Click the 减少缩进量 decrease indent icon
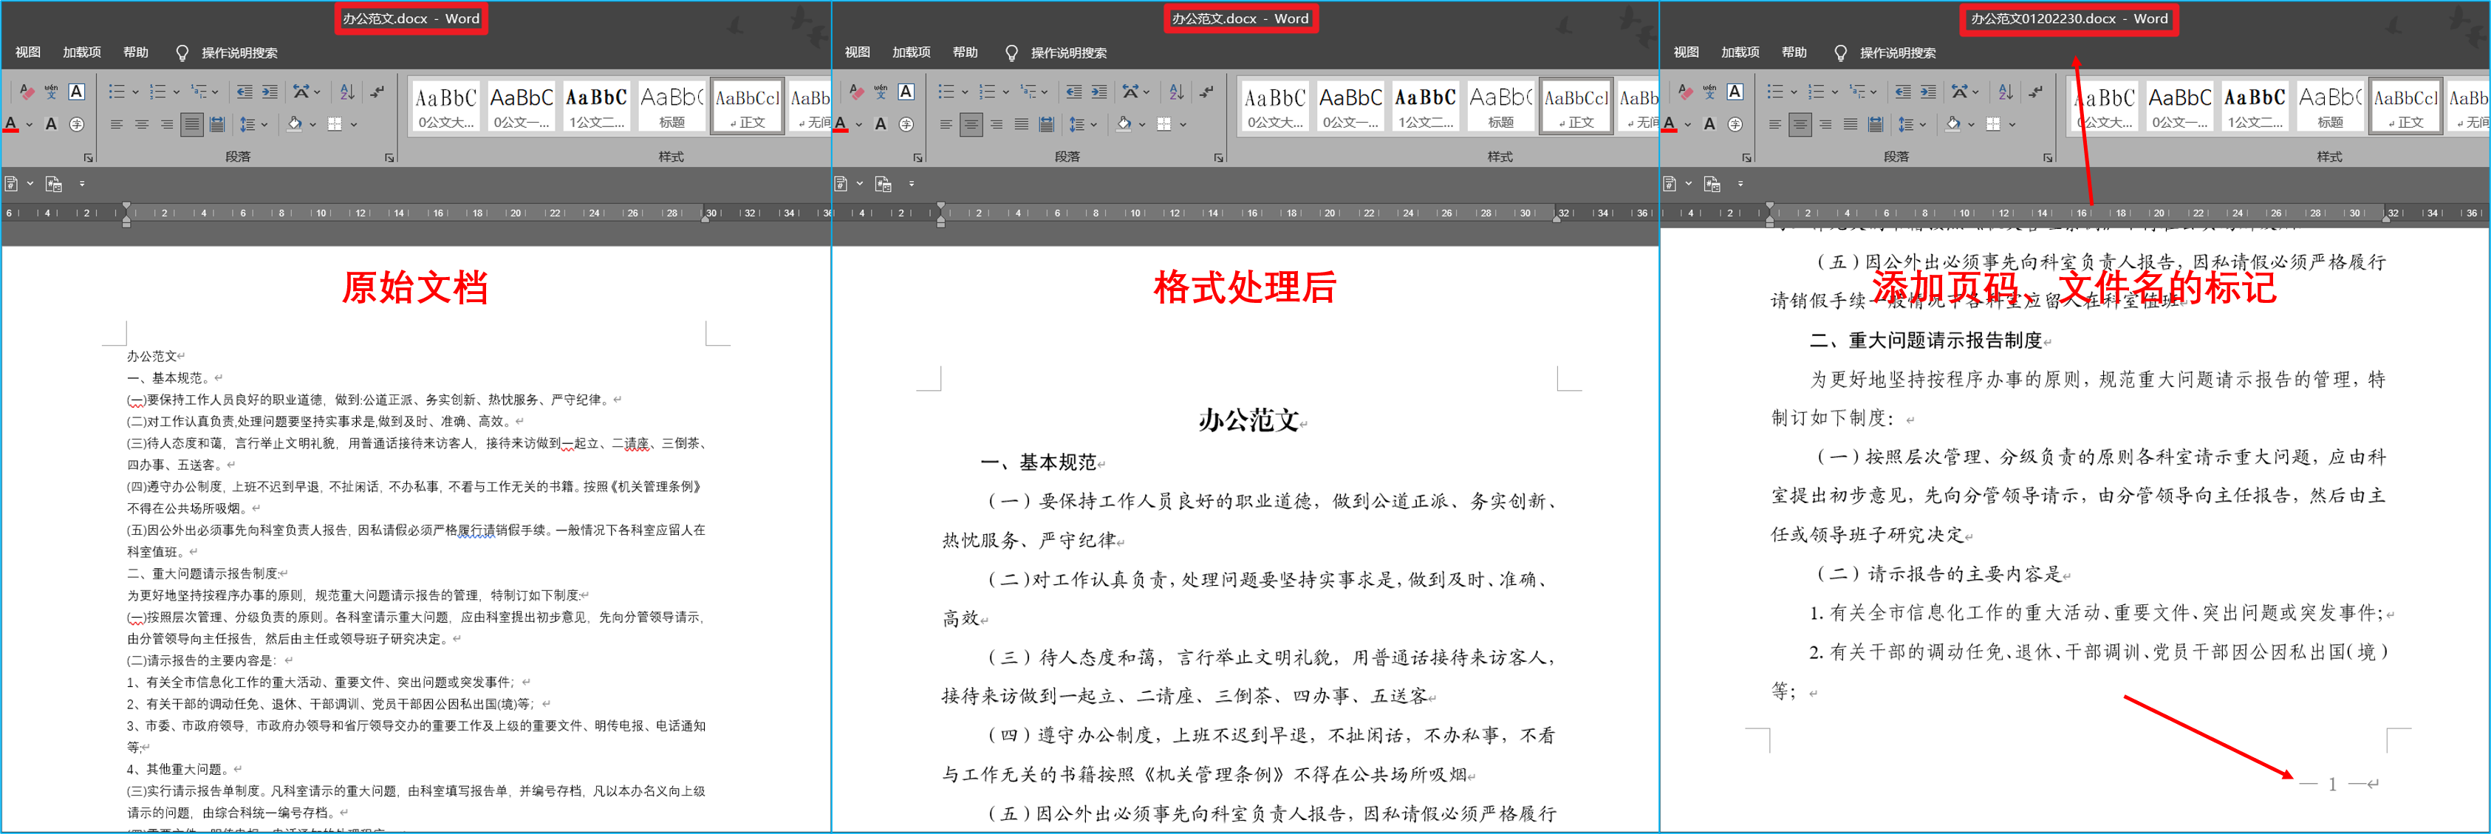 (245, 93)
